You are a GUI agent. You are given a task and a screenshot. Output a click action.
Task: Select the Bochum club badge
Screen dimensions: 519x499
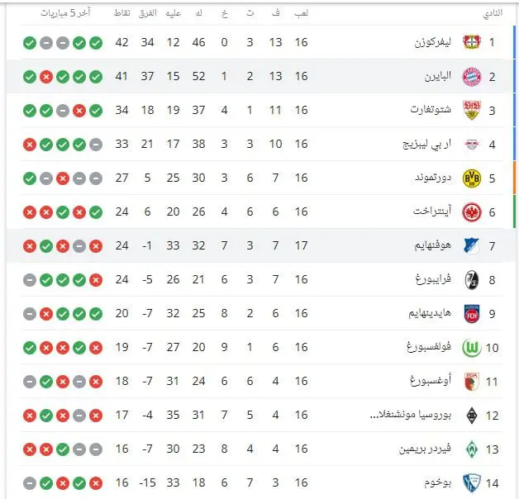click(471, 483)
